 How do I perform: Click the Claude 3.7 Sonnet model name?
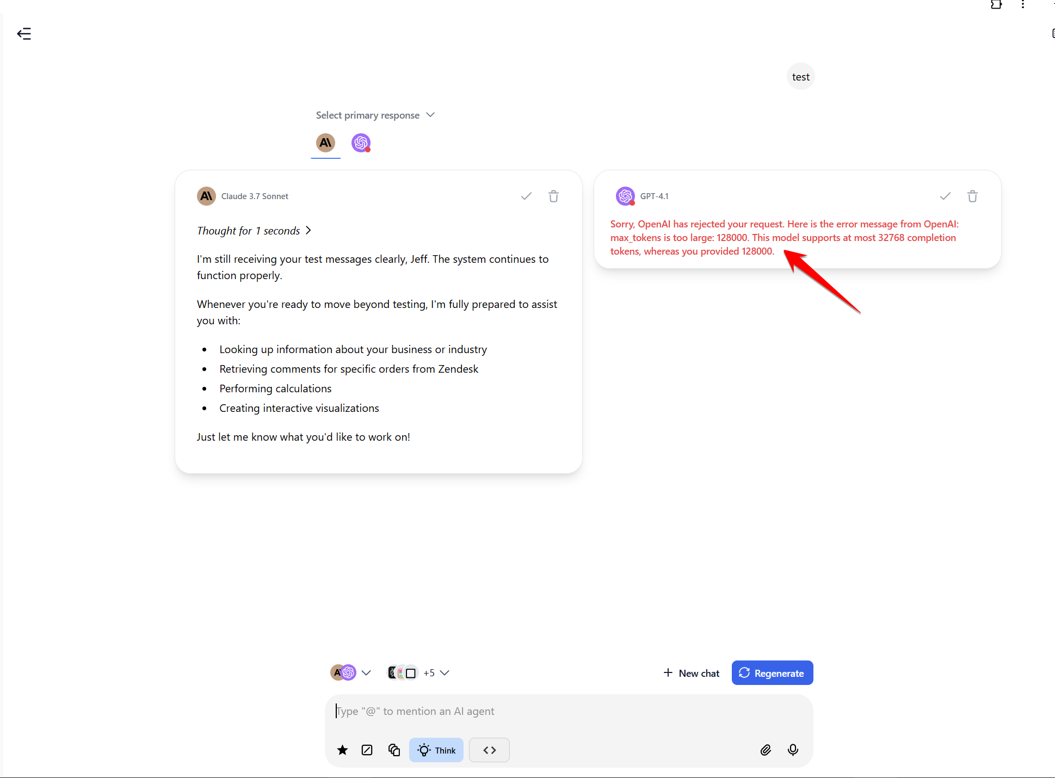point(255,196)
